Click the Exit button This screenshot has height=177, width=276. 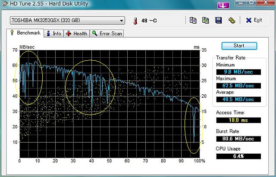(x=254, y=20)
